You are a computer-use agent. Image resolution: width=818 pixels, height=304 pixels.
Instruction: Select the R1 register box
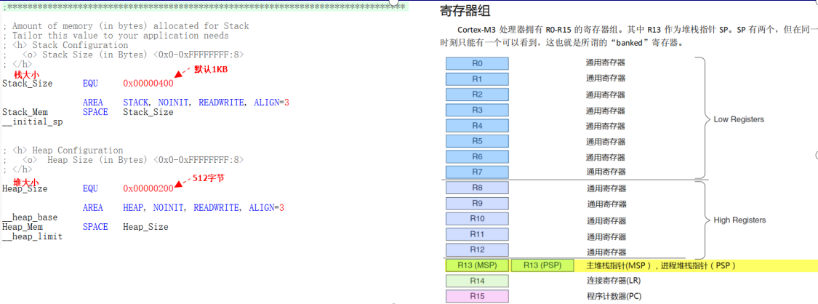(x=477, y=79)
